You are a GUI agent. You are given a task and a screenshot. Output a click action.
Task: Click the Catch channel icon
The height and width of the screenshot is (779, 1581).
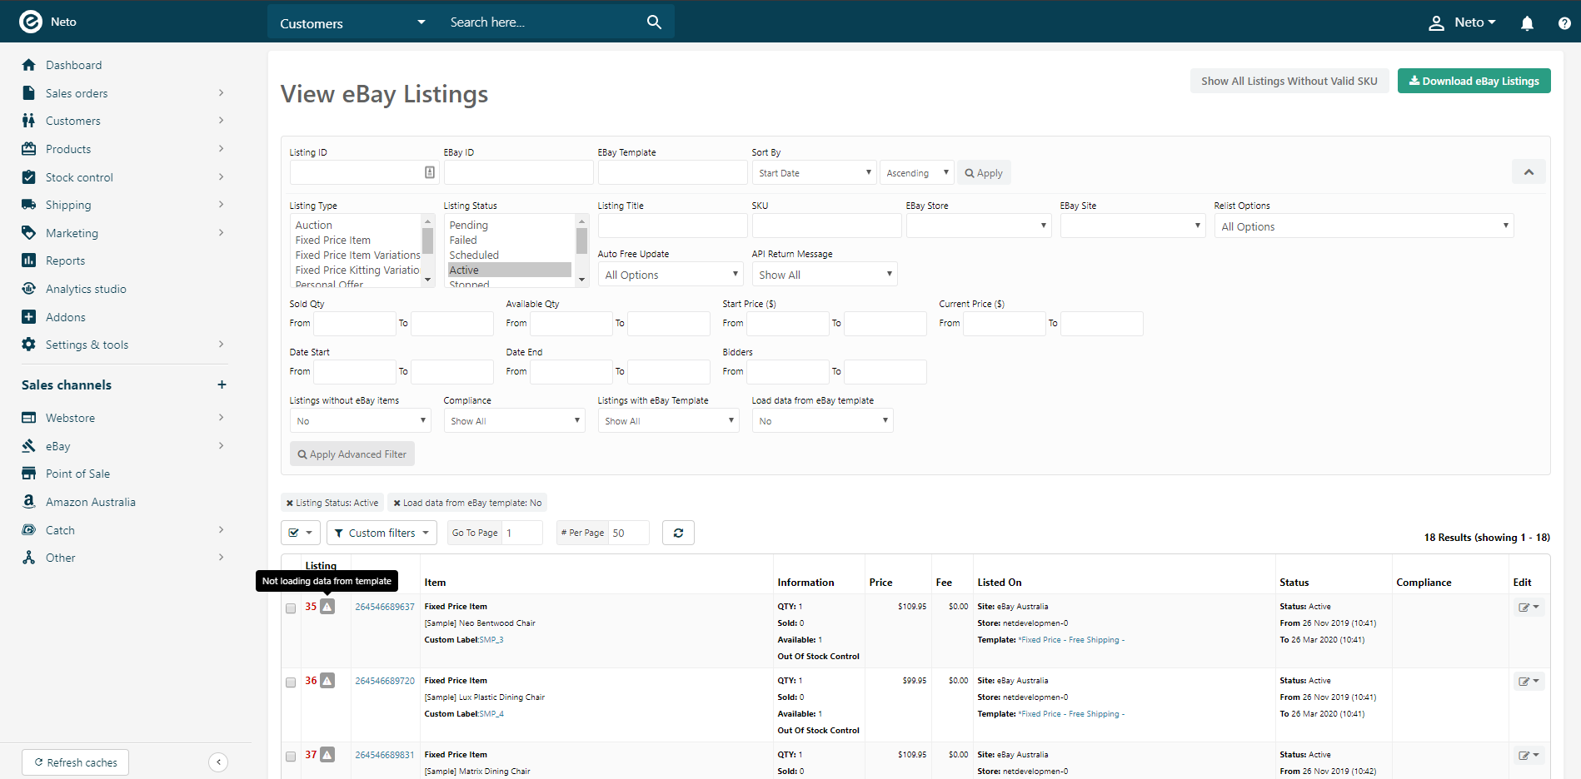click(29, 530)
